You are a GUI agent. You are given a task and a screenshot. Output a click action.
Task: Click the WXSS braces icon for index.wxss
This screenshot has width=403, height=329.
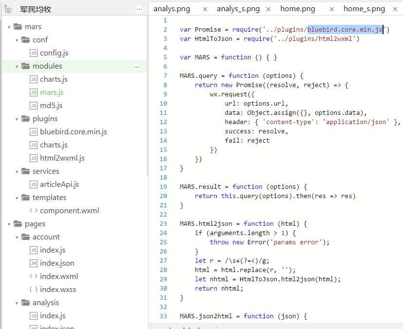[33, 290]
